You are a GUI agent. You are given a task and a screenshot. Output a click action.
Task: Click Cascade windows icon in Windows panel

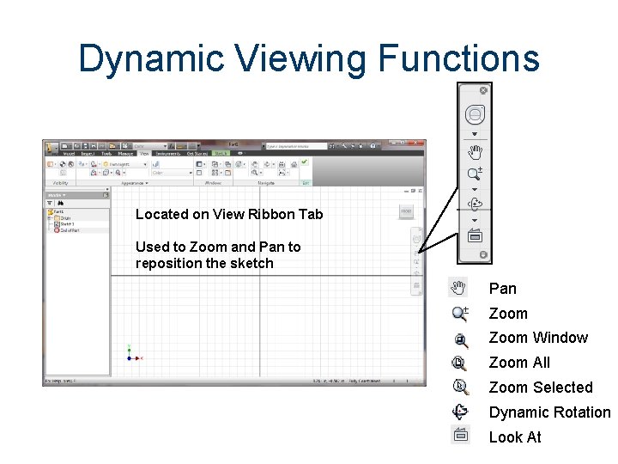pos(227,164)
